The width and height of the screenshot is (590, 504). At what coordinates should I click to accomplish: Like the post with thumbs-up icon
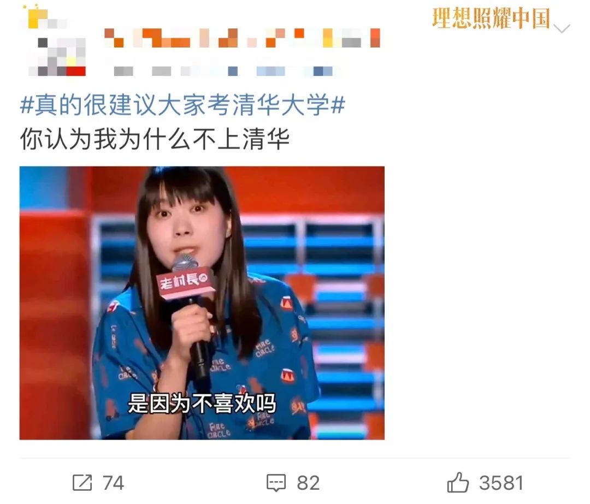point(458,482)
